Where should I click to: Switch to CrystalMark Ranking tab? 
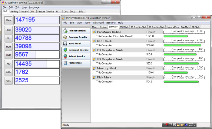[14, 12]
